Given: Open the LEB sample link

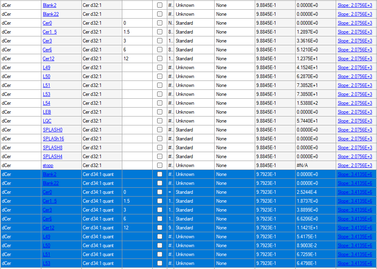Looking at the screenshot, I should tap(47, 112).
